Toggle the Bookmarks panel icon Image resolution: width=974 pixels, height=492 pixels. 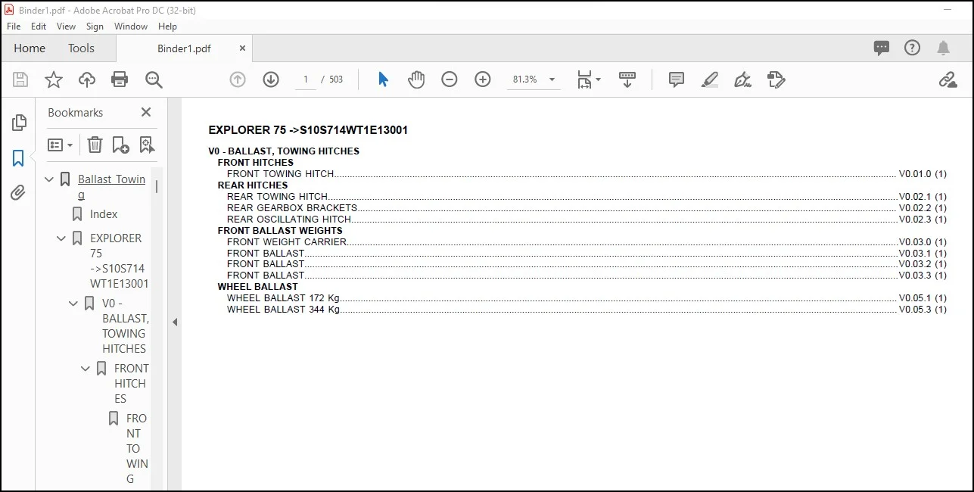(18, 158)
